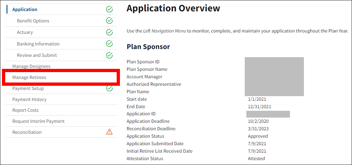
Task: Click the Banking Information checkmark icon
Action: coord(109,44)
